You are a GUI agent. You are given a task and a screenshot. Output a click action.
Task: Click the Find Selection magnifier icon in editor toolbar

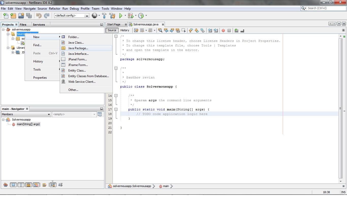160,30
